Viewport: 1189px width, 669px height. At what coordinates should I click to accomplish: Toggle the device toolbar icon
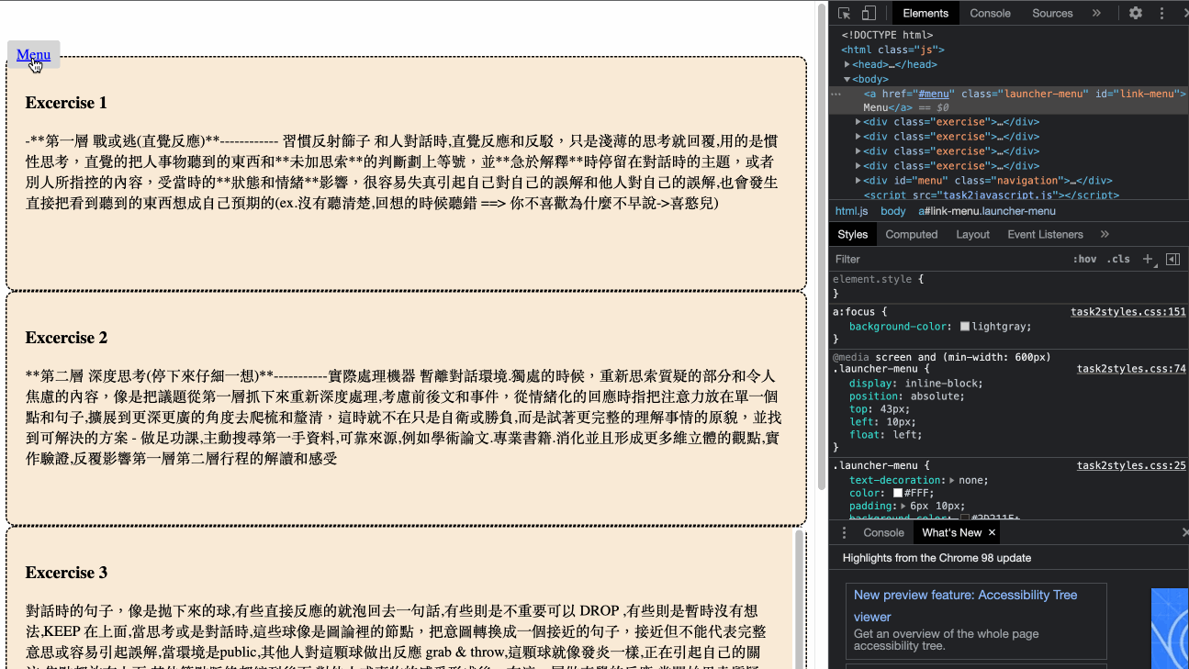pos(869,13)
